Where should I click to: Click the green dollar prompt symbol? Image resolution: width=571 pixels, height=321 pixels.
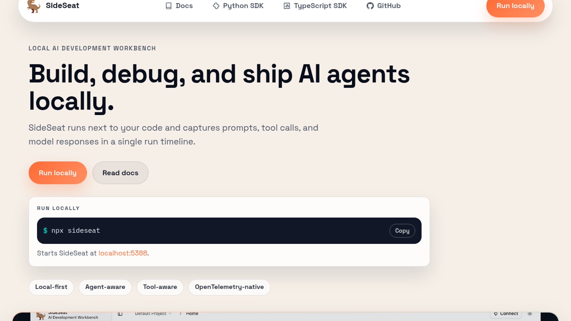click(45, 230)
